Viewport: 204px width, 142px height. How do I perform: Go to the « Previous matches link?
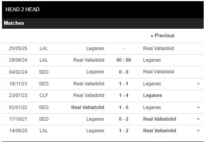coord(163,35)
